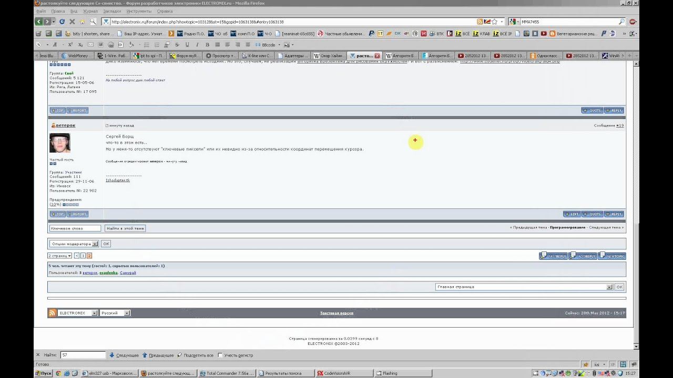
Task: Apply italic with the I toolbar icon
Action: pos(197,45)
